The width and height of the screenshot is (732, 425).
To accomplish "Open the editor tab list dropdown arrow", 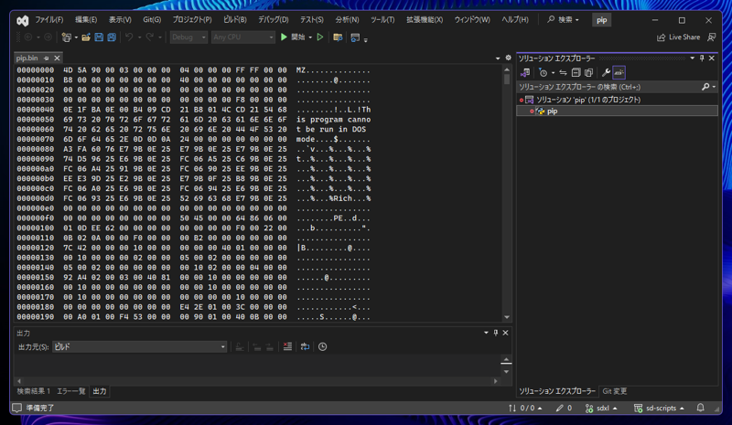I will [498, 58].
